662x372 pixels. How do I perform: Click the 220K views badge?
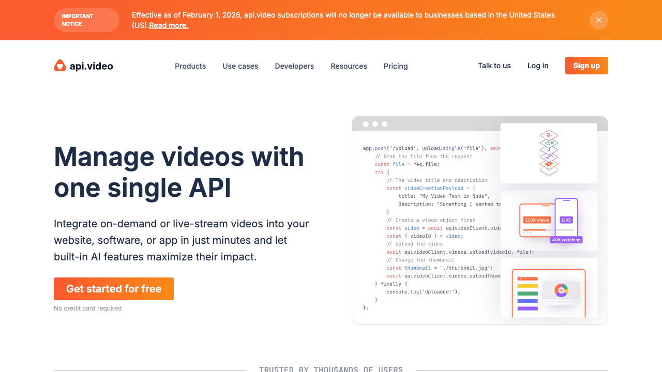pos(537,220)
